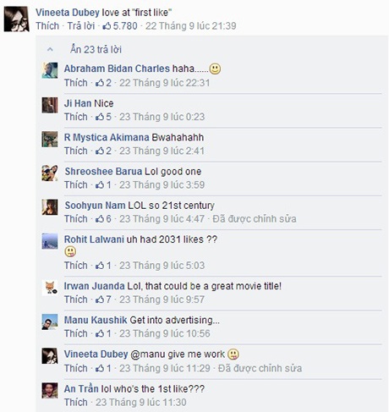This screenshot has width=389, height=412.
Task: Open Vineeta Dubey's large profile picture
Action: pos(17,19)
